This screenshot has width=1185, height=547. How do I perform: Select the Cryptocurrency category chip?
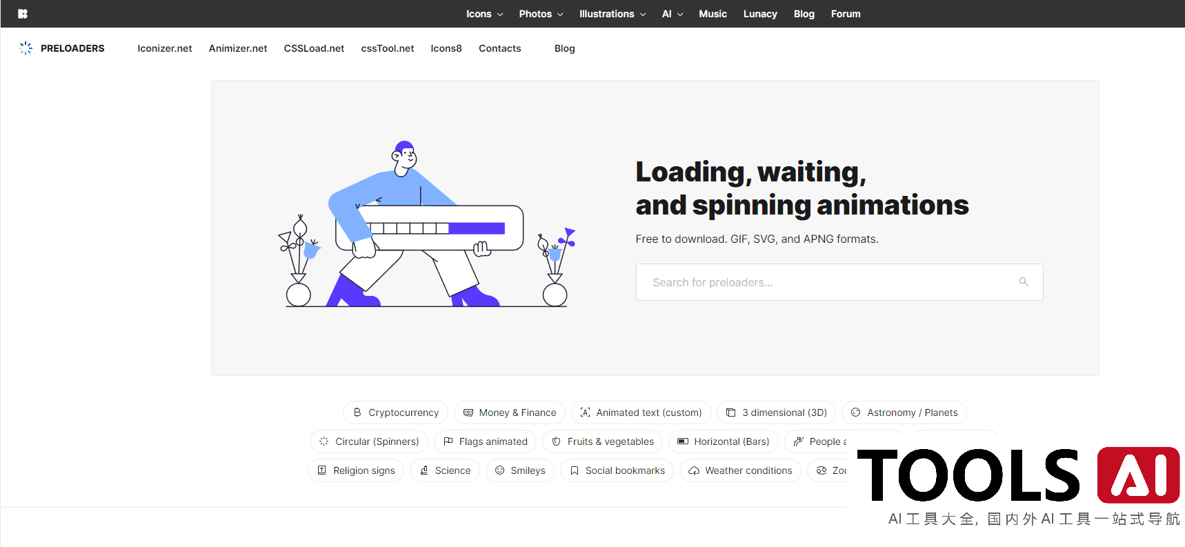pos(395,412)
